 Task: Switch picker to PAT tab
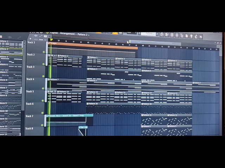click(x=45, y=40)
